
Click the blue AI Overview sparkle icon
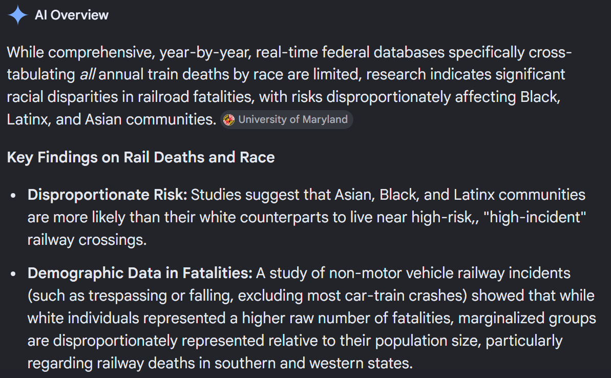[x=17, y=15]
